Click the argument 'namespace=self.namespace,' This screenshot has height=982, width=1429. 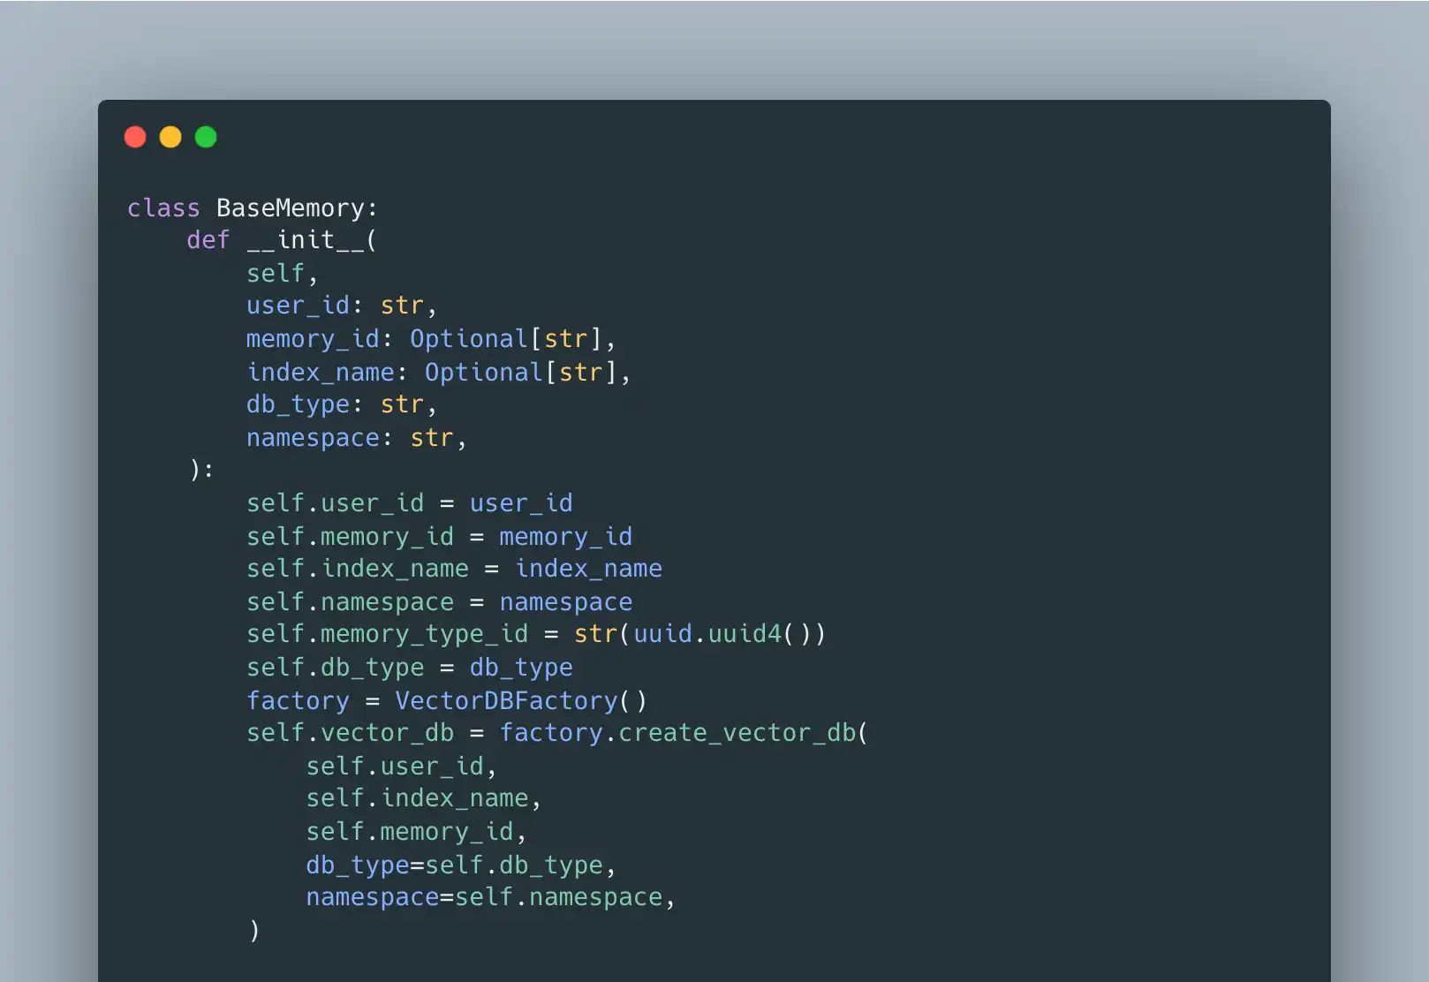(491, 898)
